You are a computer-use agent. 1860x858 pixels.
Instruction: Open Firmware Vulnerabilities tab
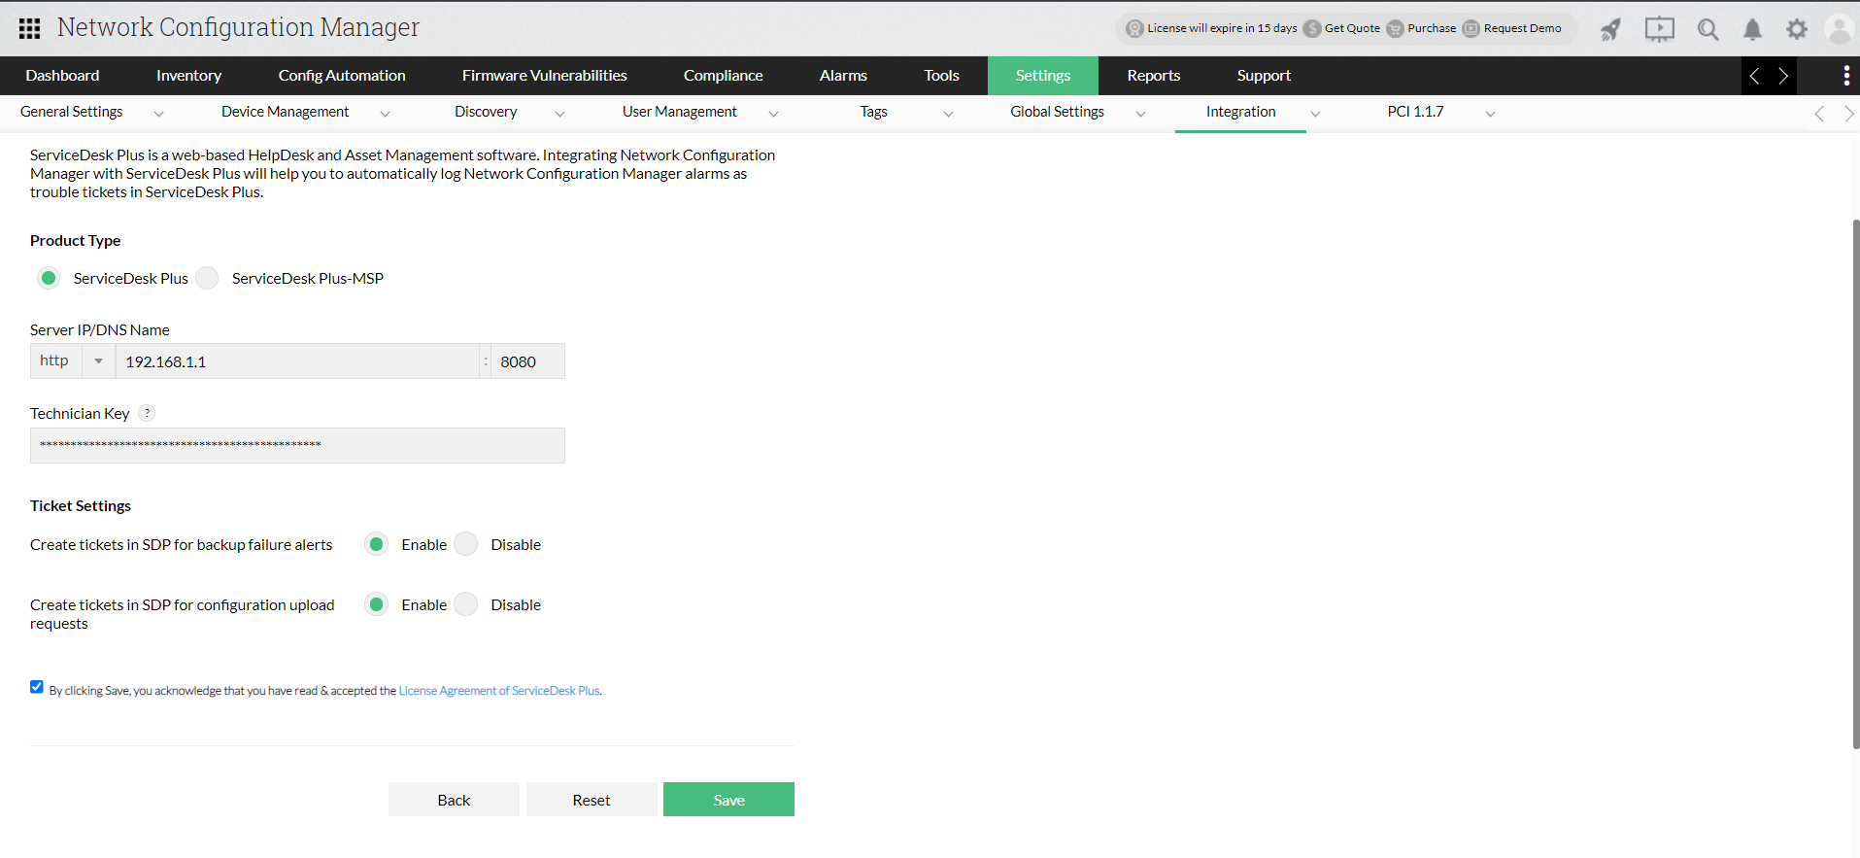coord(544,76)
